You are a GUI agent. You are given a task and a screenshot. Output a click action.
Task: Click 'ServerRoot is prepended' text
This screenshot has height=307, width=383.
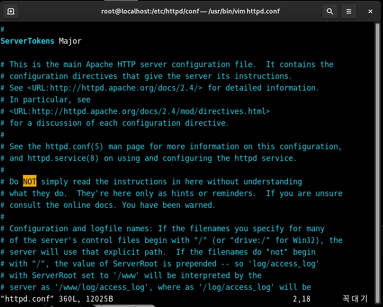tap(164, 264)
